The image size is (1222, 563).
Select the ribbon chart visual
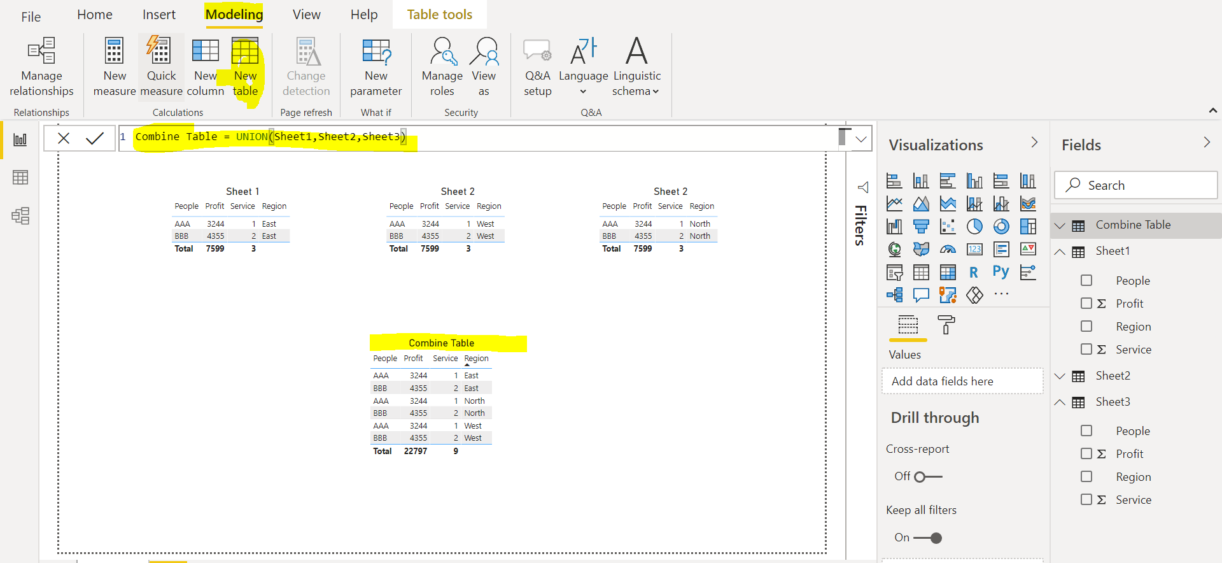point(1028,204)
